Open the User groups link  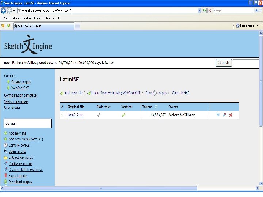pos(12,107)
